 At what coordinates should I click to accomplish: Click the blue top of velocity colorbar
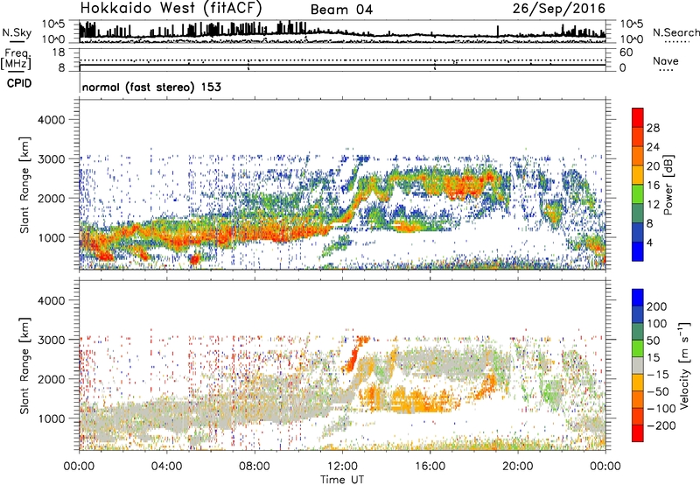[x=638, y=298]
